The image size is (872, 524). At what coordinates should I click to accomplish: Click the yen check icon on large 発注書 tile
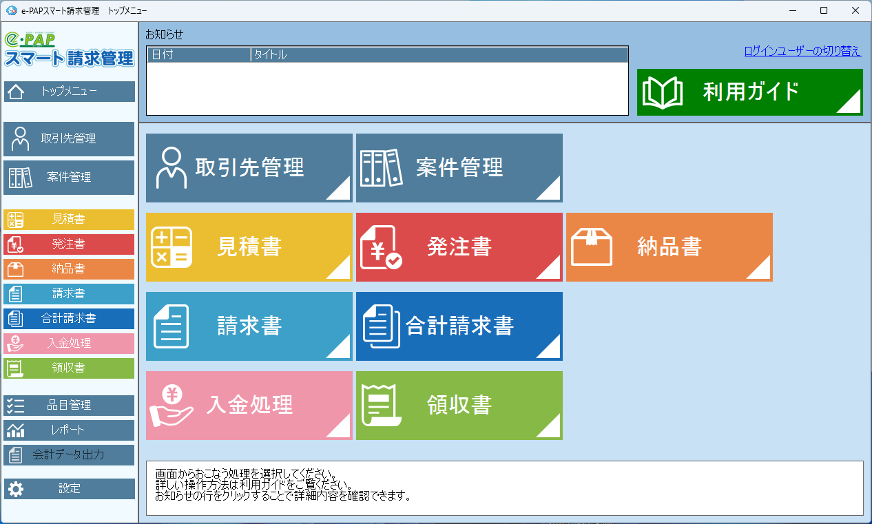(382, 247)
